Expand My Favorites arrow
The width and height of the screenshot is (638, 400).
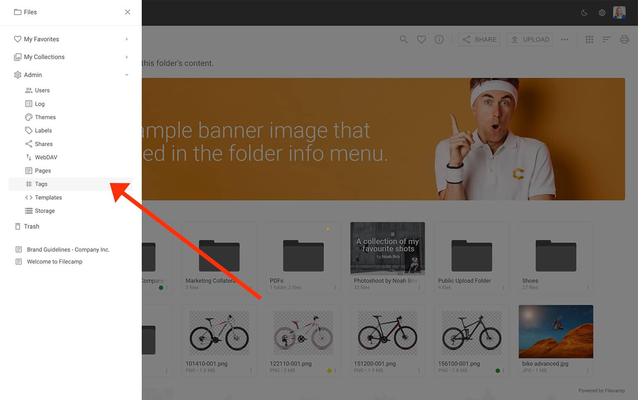127,39
